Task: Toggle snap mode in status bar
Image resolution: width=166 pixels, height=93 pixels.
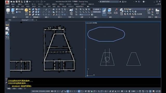Action: coord(58,91)
